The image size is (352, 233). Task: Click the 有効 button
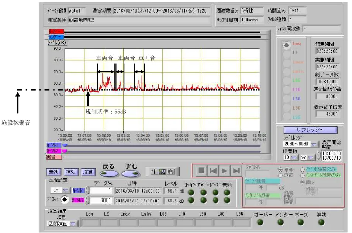[x=71, y=172]
